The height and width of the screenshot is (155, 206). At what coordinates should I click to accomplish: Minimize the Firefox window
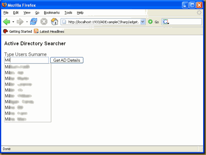(185, 5)
